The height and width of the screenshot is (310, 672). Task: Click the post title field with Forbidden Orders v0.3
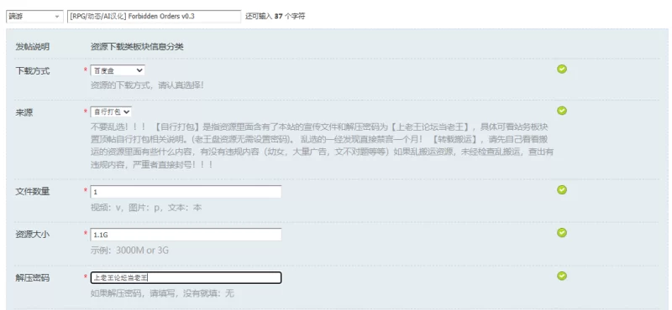[x=155, y=17]
